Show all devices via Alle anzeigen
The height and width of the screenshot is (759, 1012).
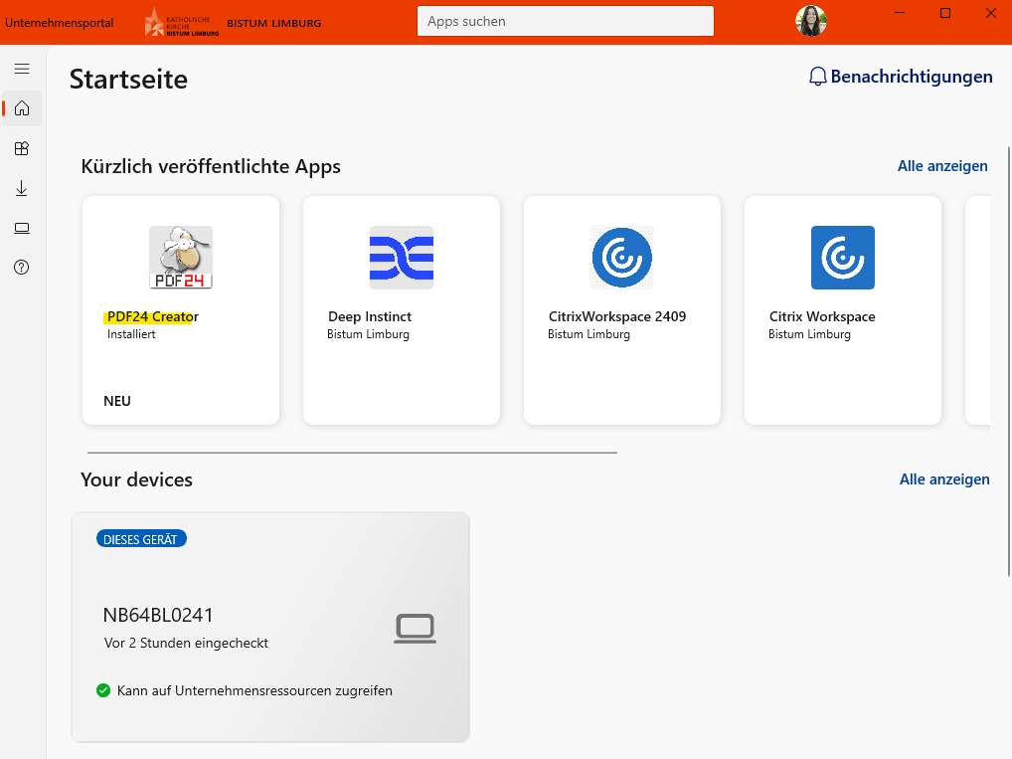[x=944, y=479]
